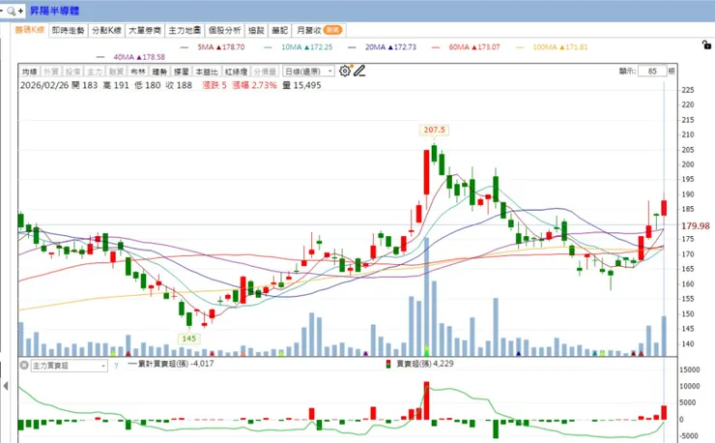
Task: Select the 追蹤 tab
Action: [256, 30]
